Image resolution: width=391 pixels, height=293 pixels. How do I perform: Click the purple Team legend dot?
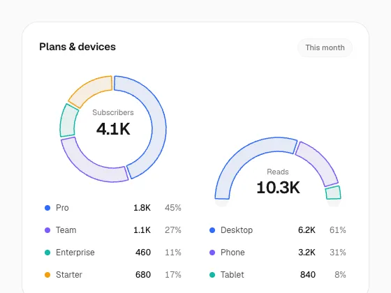pyautogui.click(x=47, y=230)
